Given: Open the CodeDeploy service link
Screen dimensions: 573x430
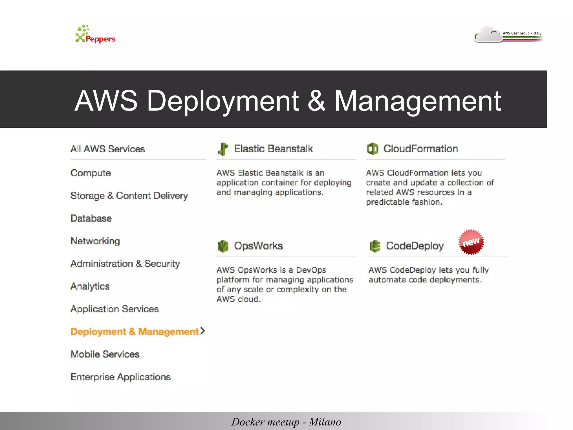Looking at the screenshot, I should (415, 246).
